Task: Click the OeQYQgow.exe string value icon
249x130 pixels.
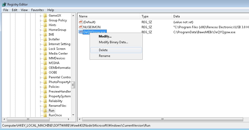Action: (81, 32)
